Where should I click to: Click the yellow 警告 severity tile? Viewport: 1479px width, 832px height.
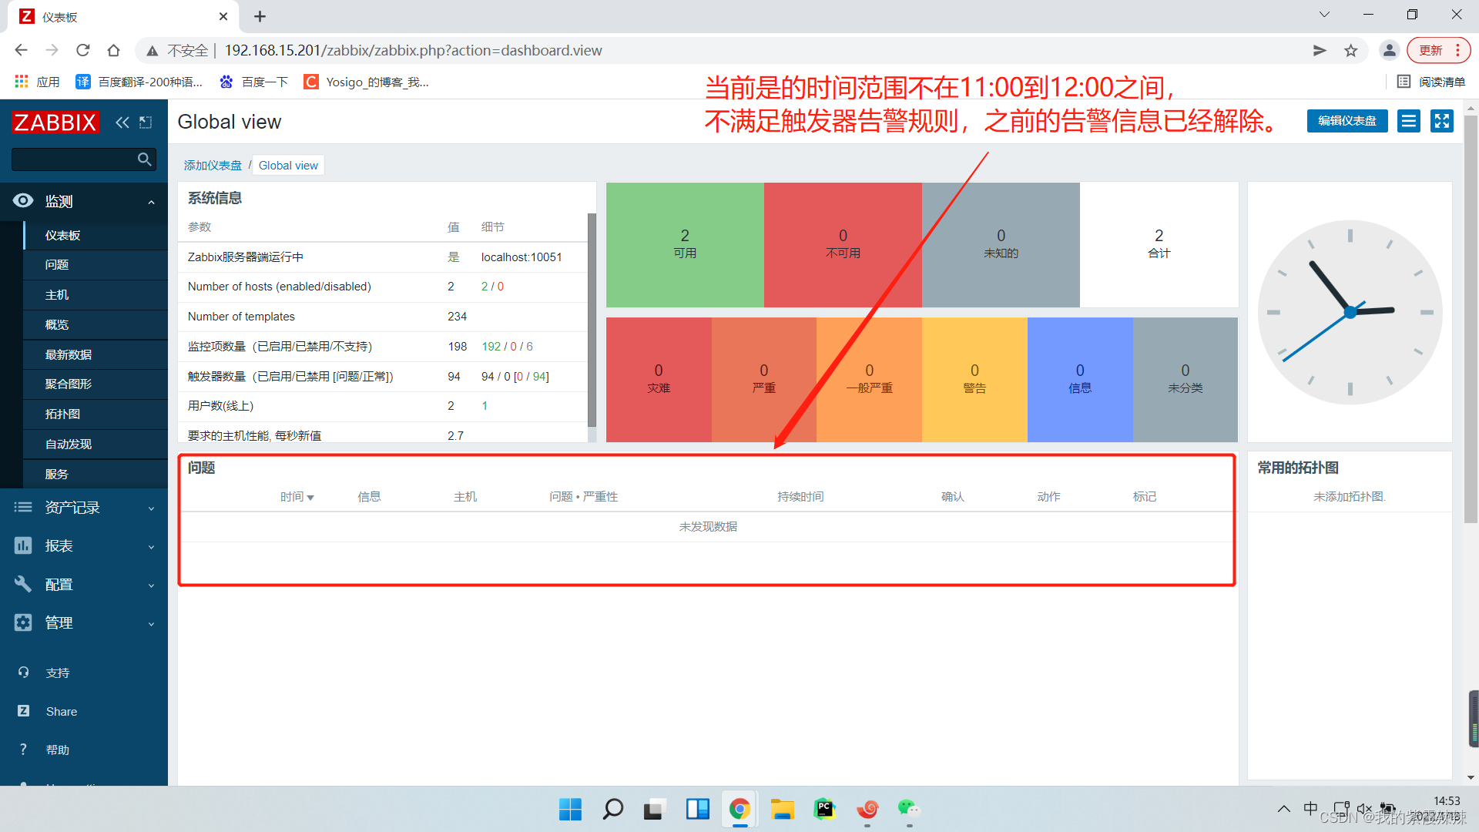(x=974, y=380)
